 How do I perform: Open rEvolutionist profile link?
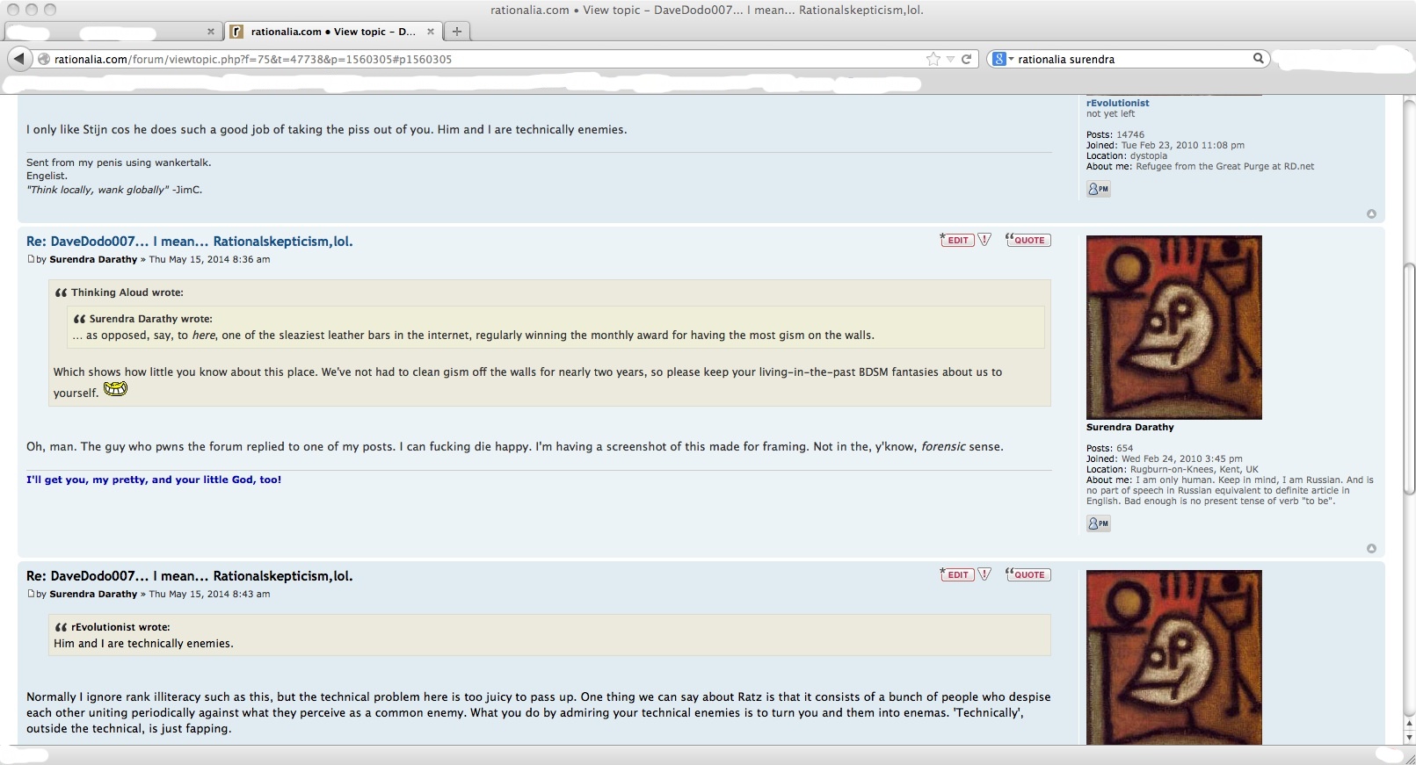(1117, 103)
